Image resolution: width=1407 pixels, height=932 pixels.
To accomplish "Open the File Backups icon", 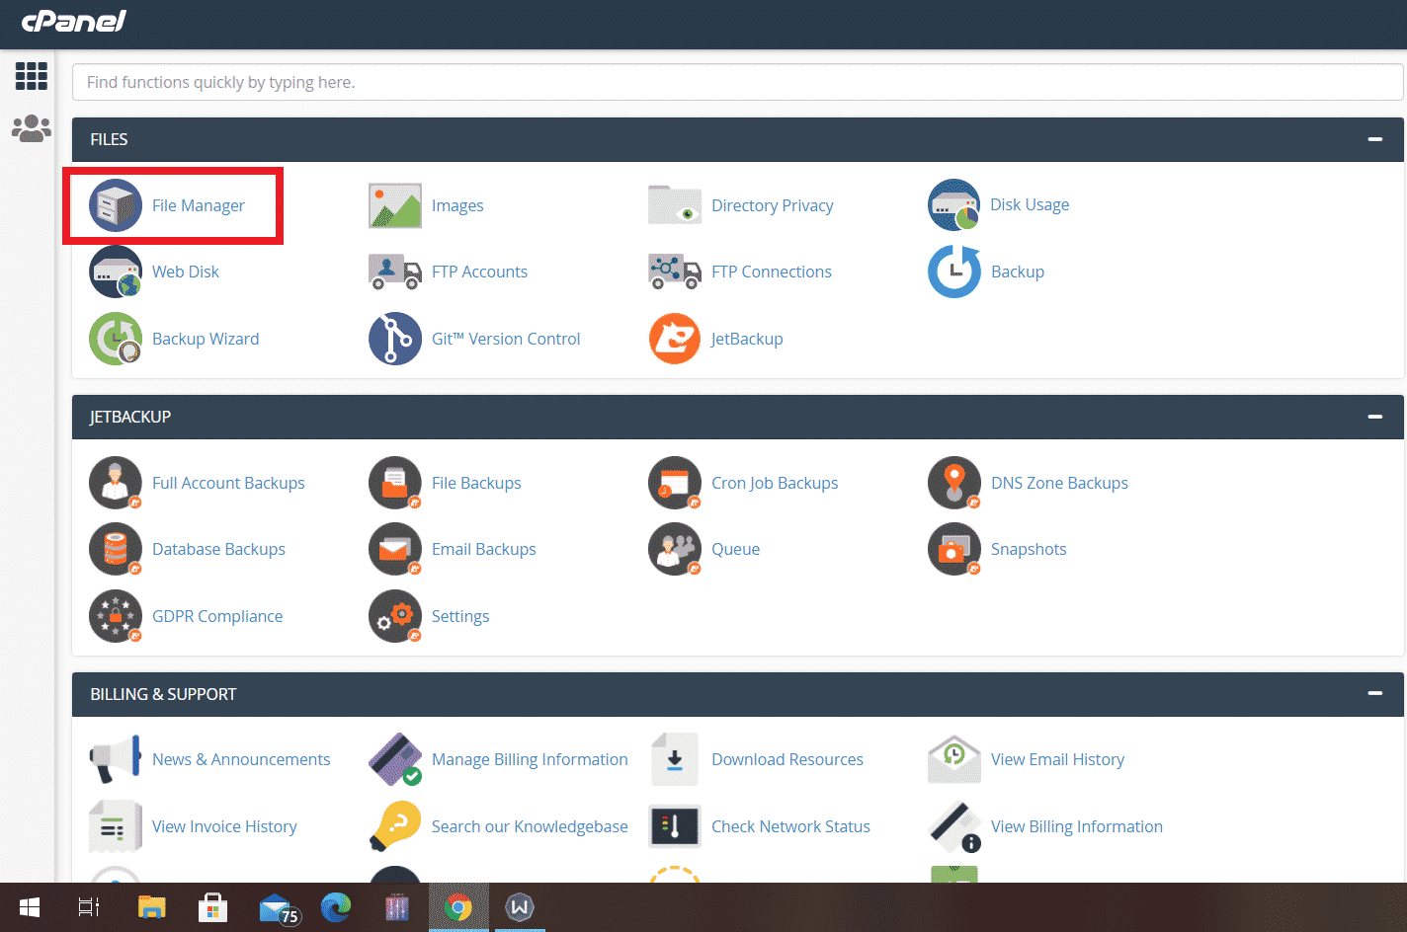I will [395, 483].
